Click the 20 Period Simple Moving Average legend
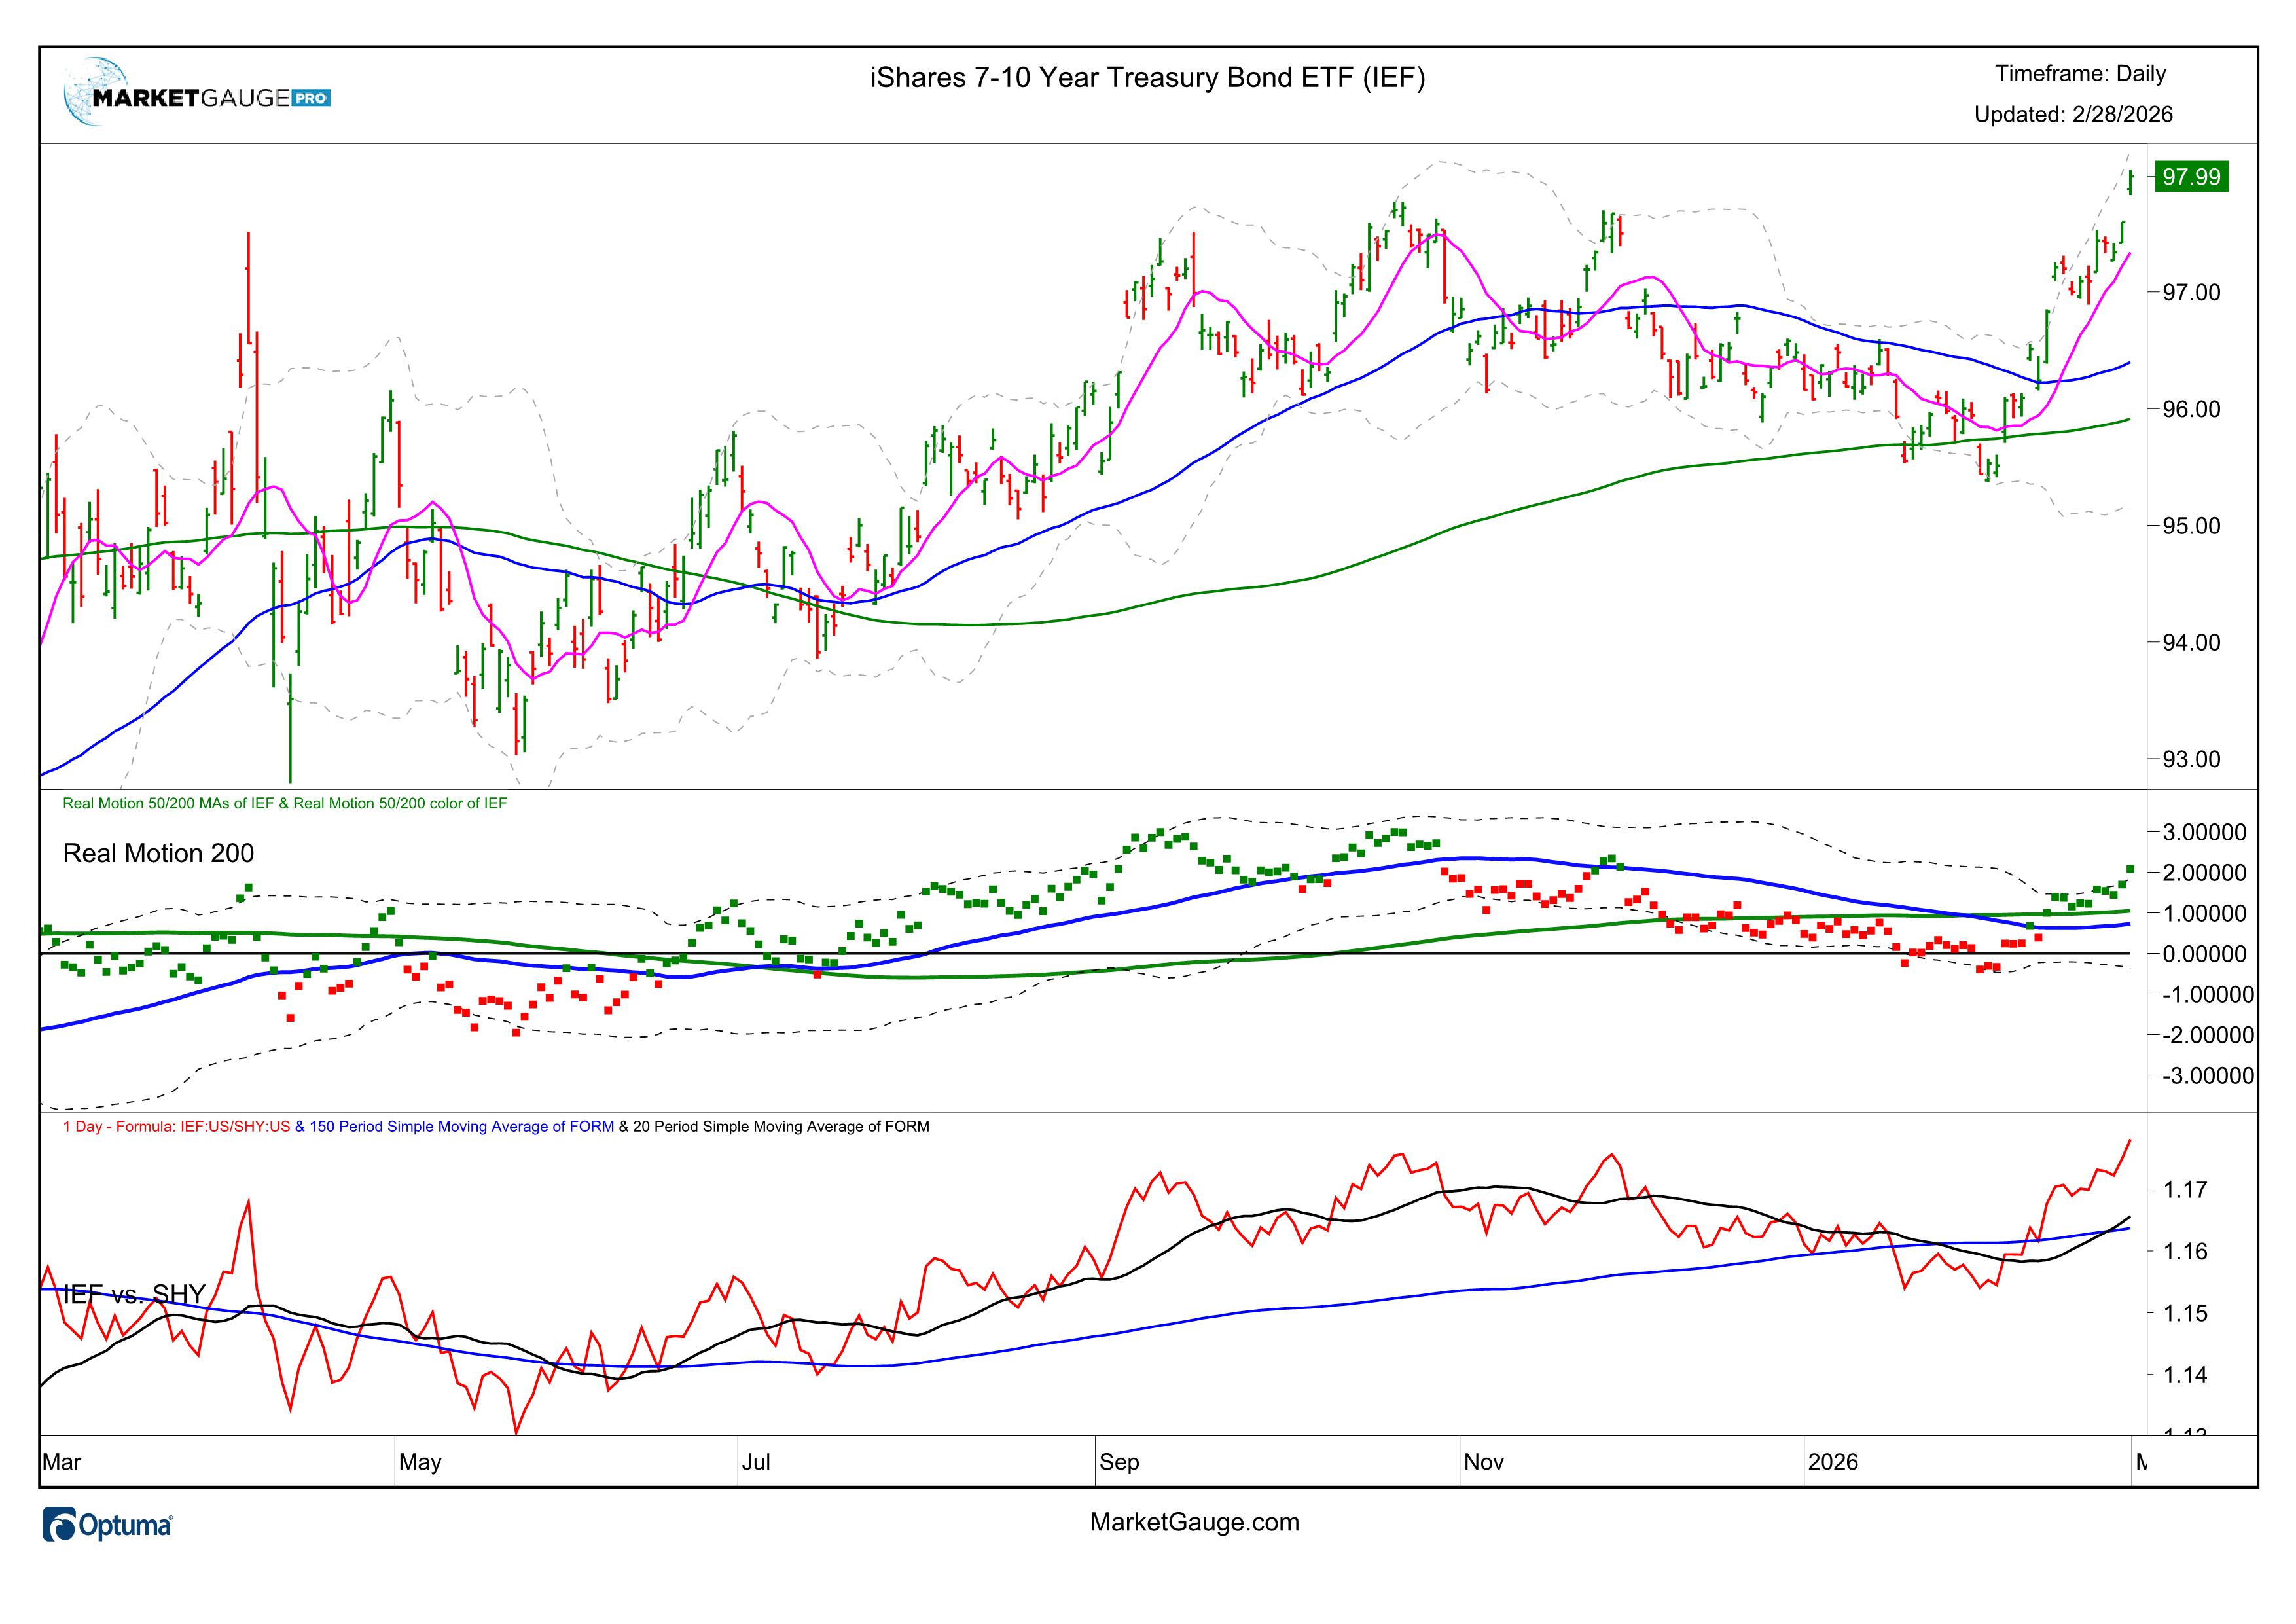2296x1624 pixels. point(780,1127)
